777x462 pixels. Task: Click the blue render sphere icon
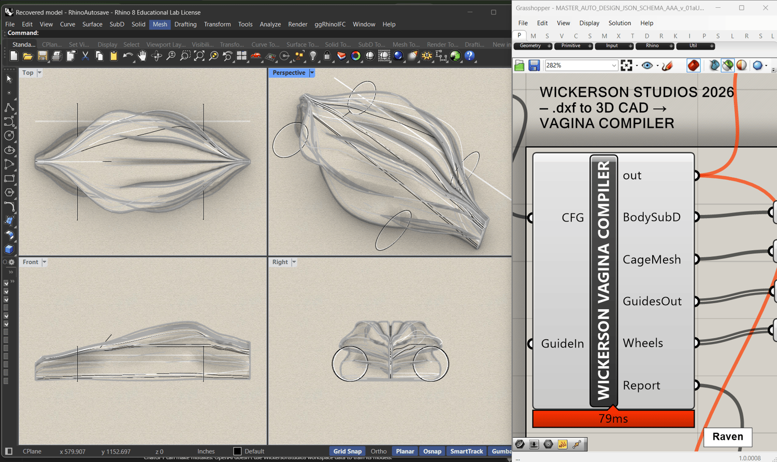click(x=398, y=56)
